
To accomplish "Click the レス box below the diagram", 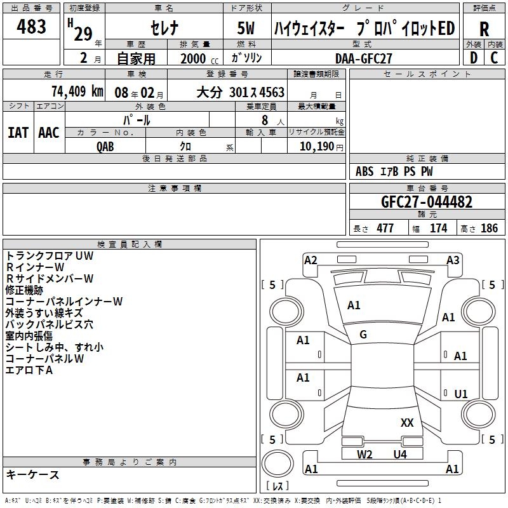I will [277, 486].
